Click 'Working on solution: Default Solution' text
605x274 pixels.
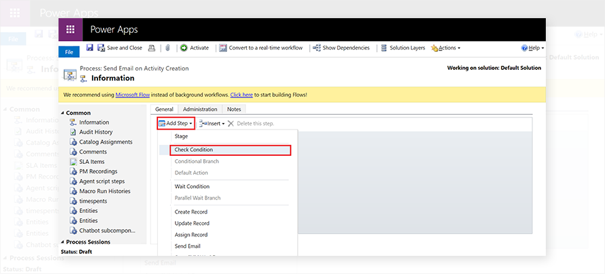[x=494, y=68]
